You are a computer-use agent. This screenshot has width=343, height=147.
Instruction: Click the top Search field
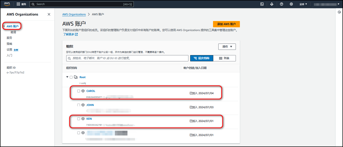point(82,4)
